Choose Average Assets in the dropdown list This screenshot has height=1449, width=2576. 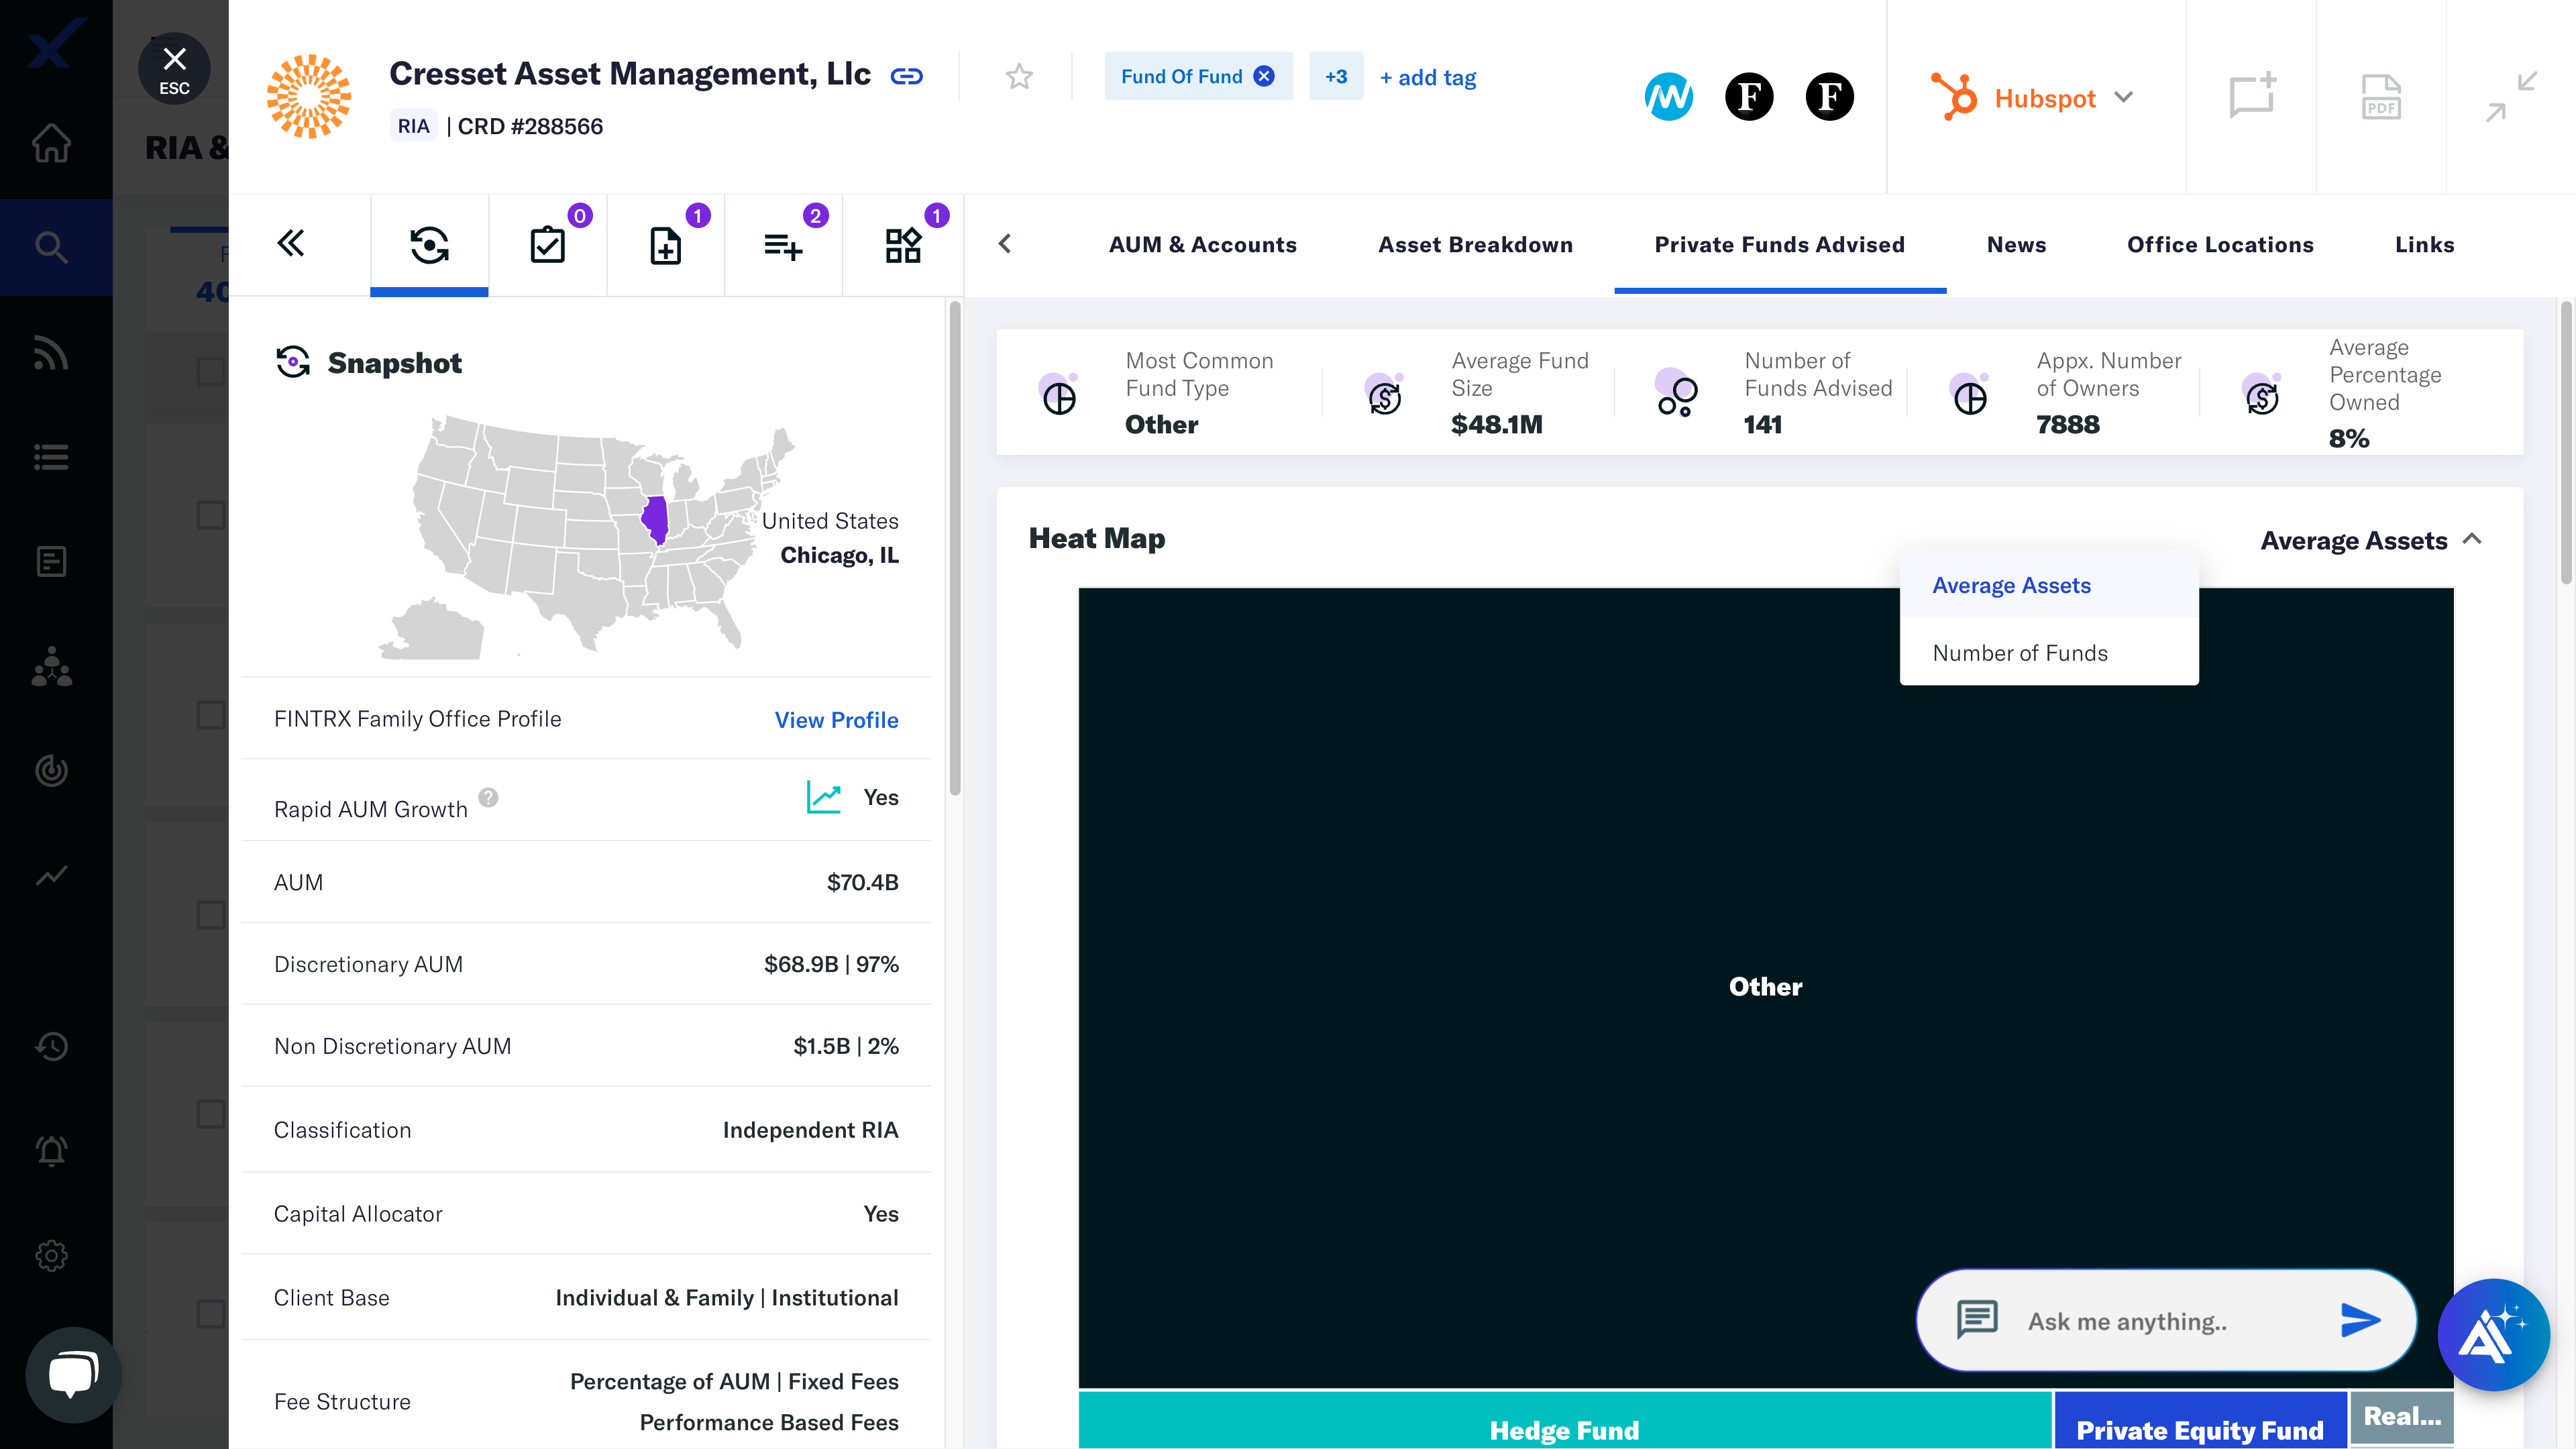[2048, 585]
